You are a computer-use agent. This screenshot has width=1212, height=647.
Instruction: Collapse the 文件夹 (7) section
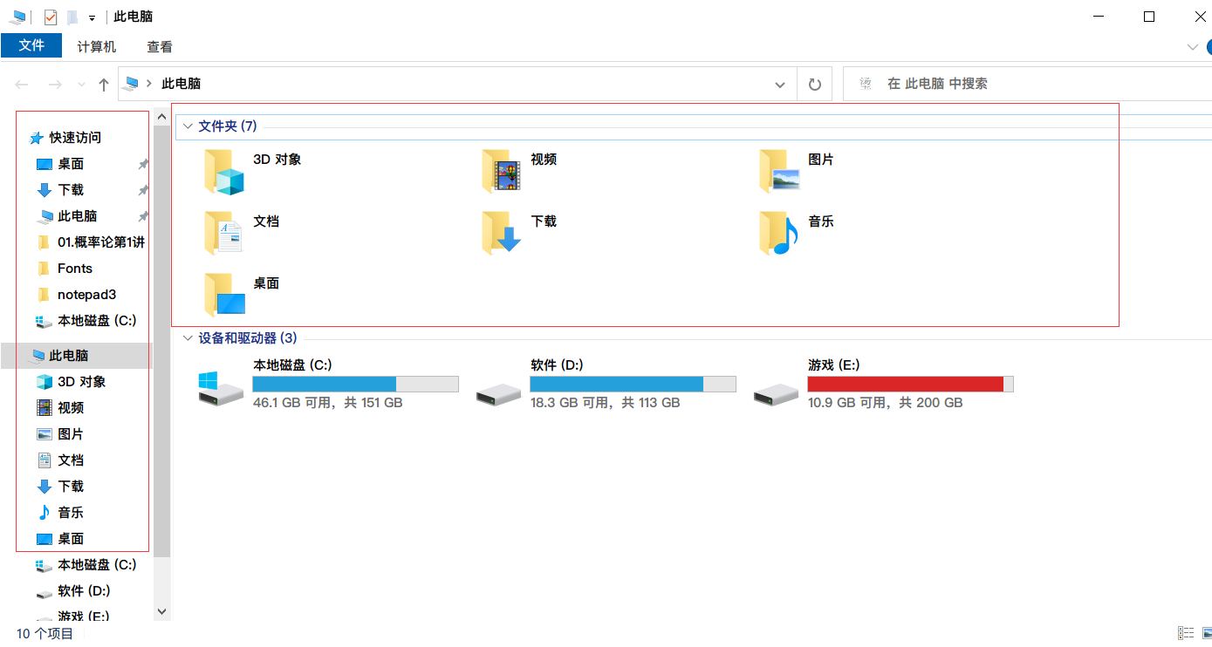188,126
